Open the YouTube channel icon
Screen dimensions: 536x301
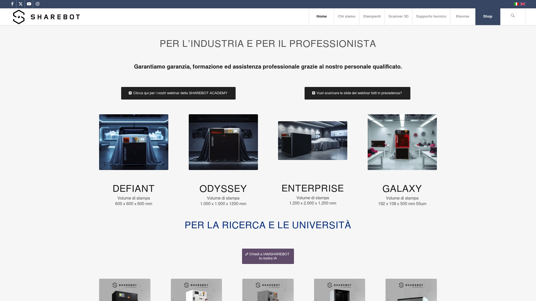[29, 4]
